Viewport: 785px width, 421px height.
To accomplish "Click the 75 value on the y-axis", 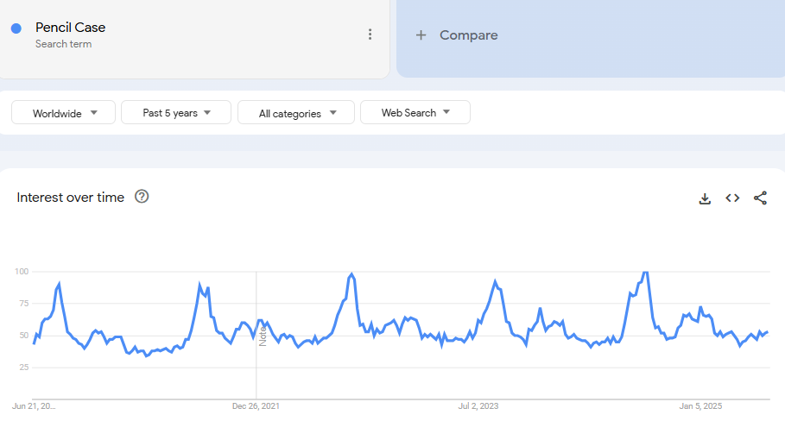I will (23, 304).
